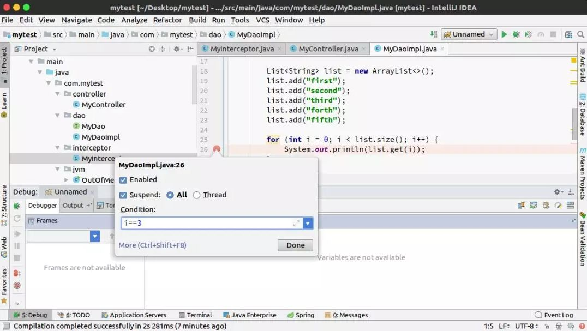Click the editor vertical scrollbar thumb

click(x=574, y=123)
